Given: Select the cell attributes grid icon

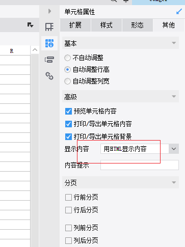Looking at the screenshot, I should pyautogui.click(x=49, y=43).
